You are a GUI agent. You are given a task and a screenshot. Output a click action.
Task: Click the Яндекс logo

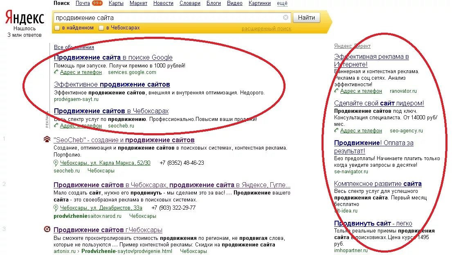point(25,17)
